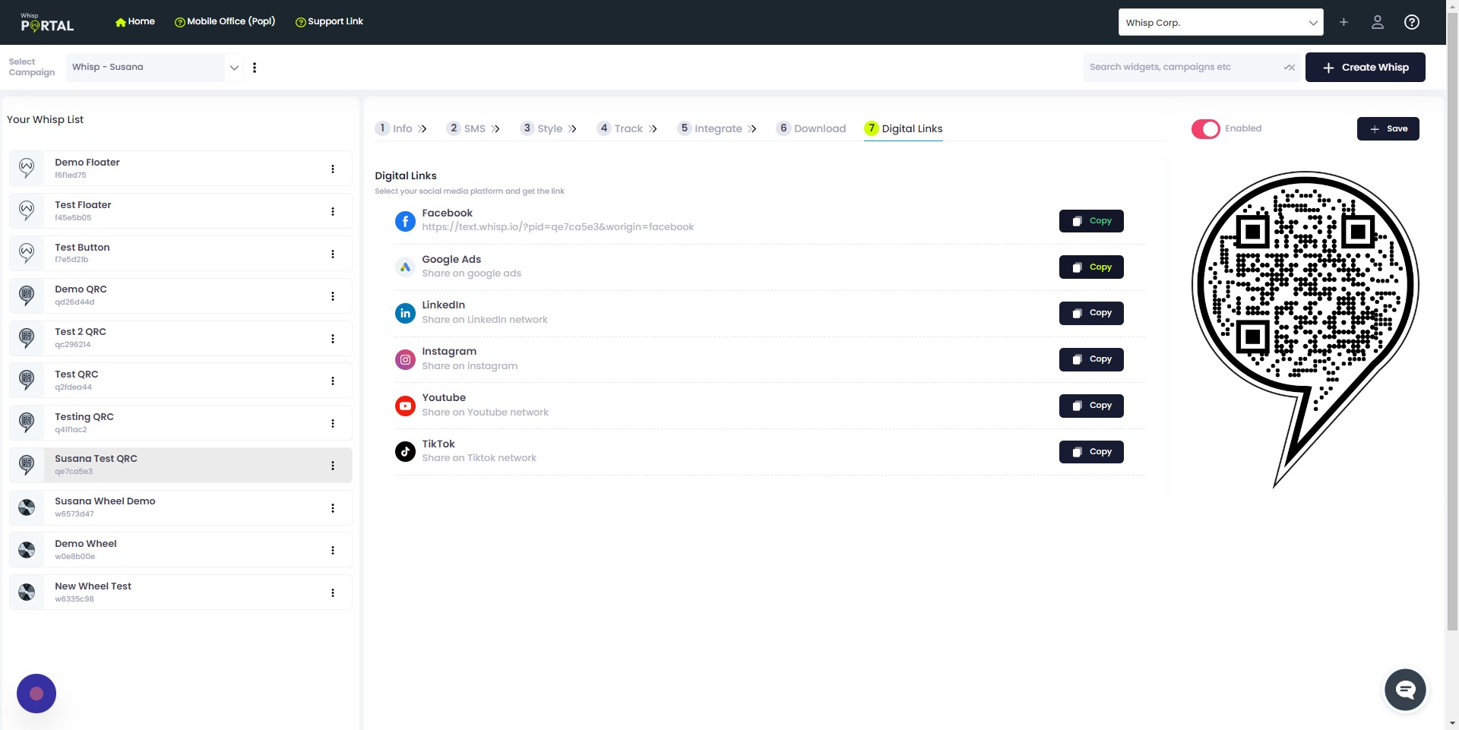
Task: Go to step 2 SMS tab
Action: pos(473,128)
